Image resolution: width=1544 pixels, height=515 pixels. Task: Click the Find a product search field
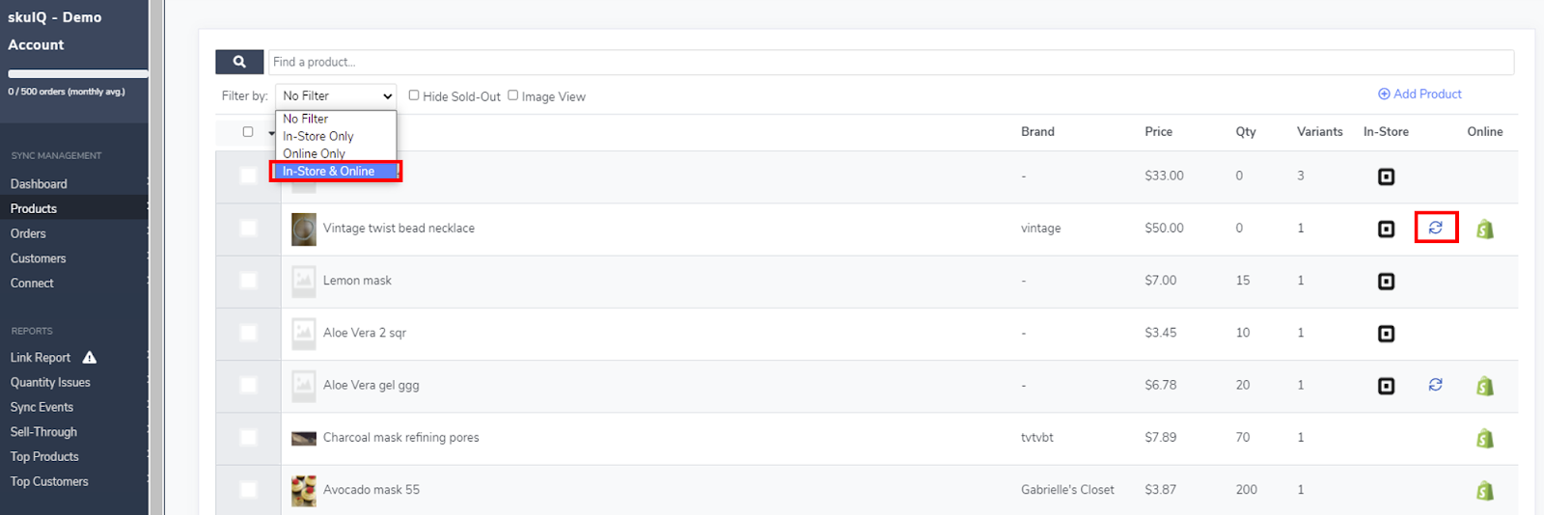coord(890,62)
